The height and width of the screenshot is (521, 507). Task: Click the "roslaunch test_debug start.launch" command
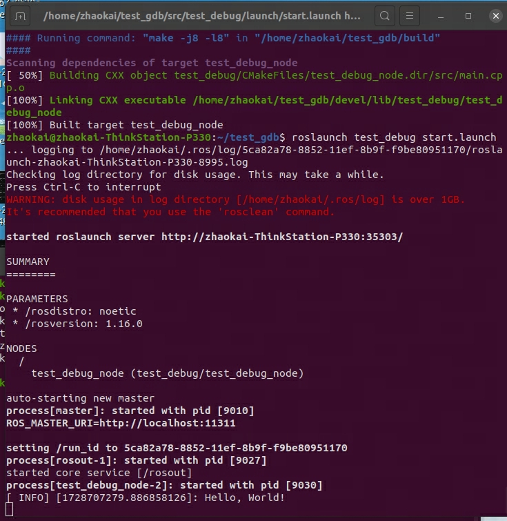(x=394, y=137)
